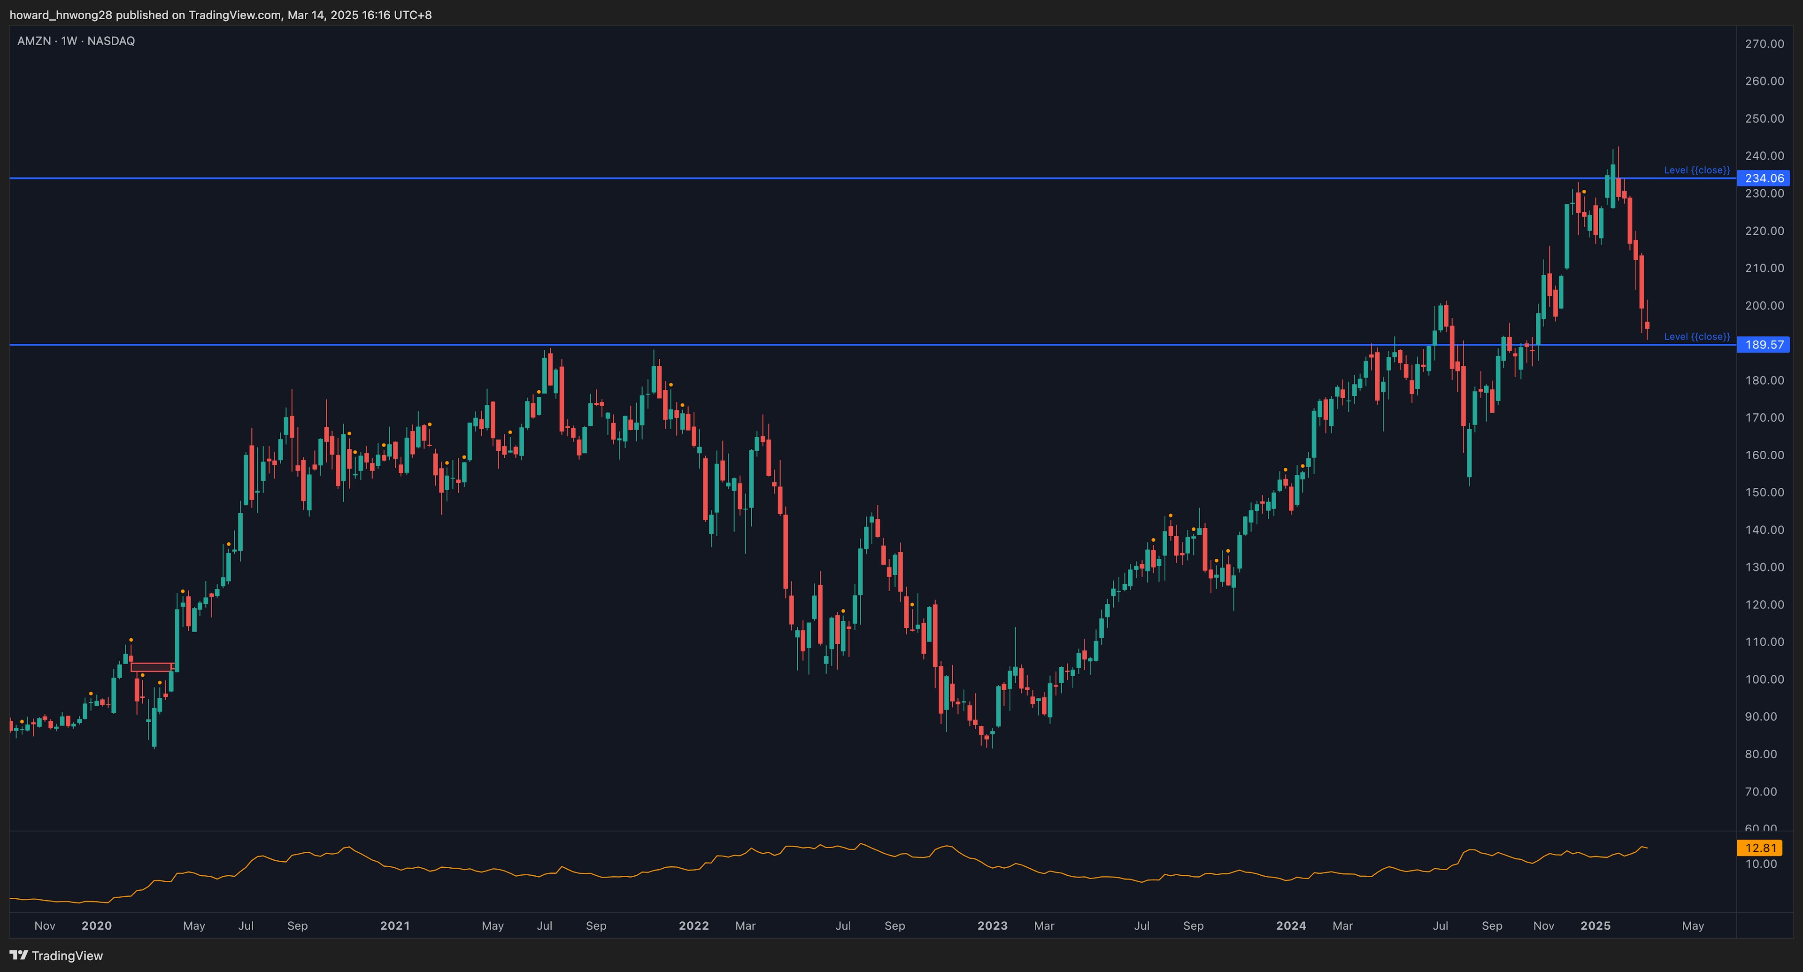Select the red rectangle drawing near 2020
The height and width of the screenshot is (972, 1803).
pyautogui.click(x=151, y=667)
